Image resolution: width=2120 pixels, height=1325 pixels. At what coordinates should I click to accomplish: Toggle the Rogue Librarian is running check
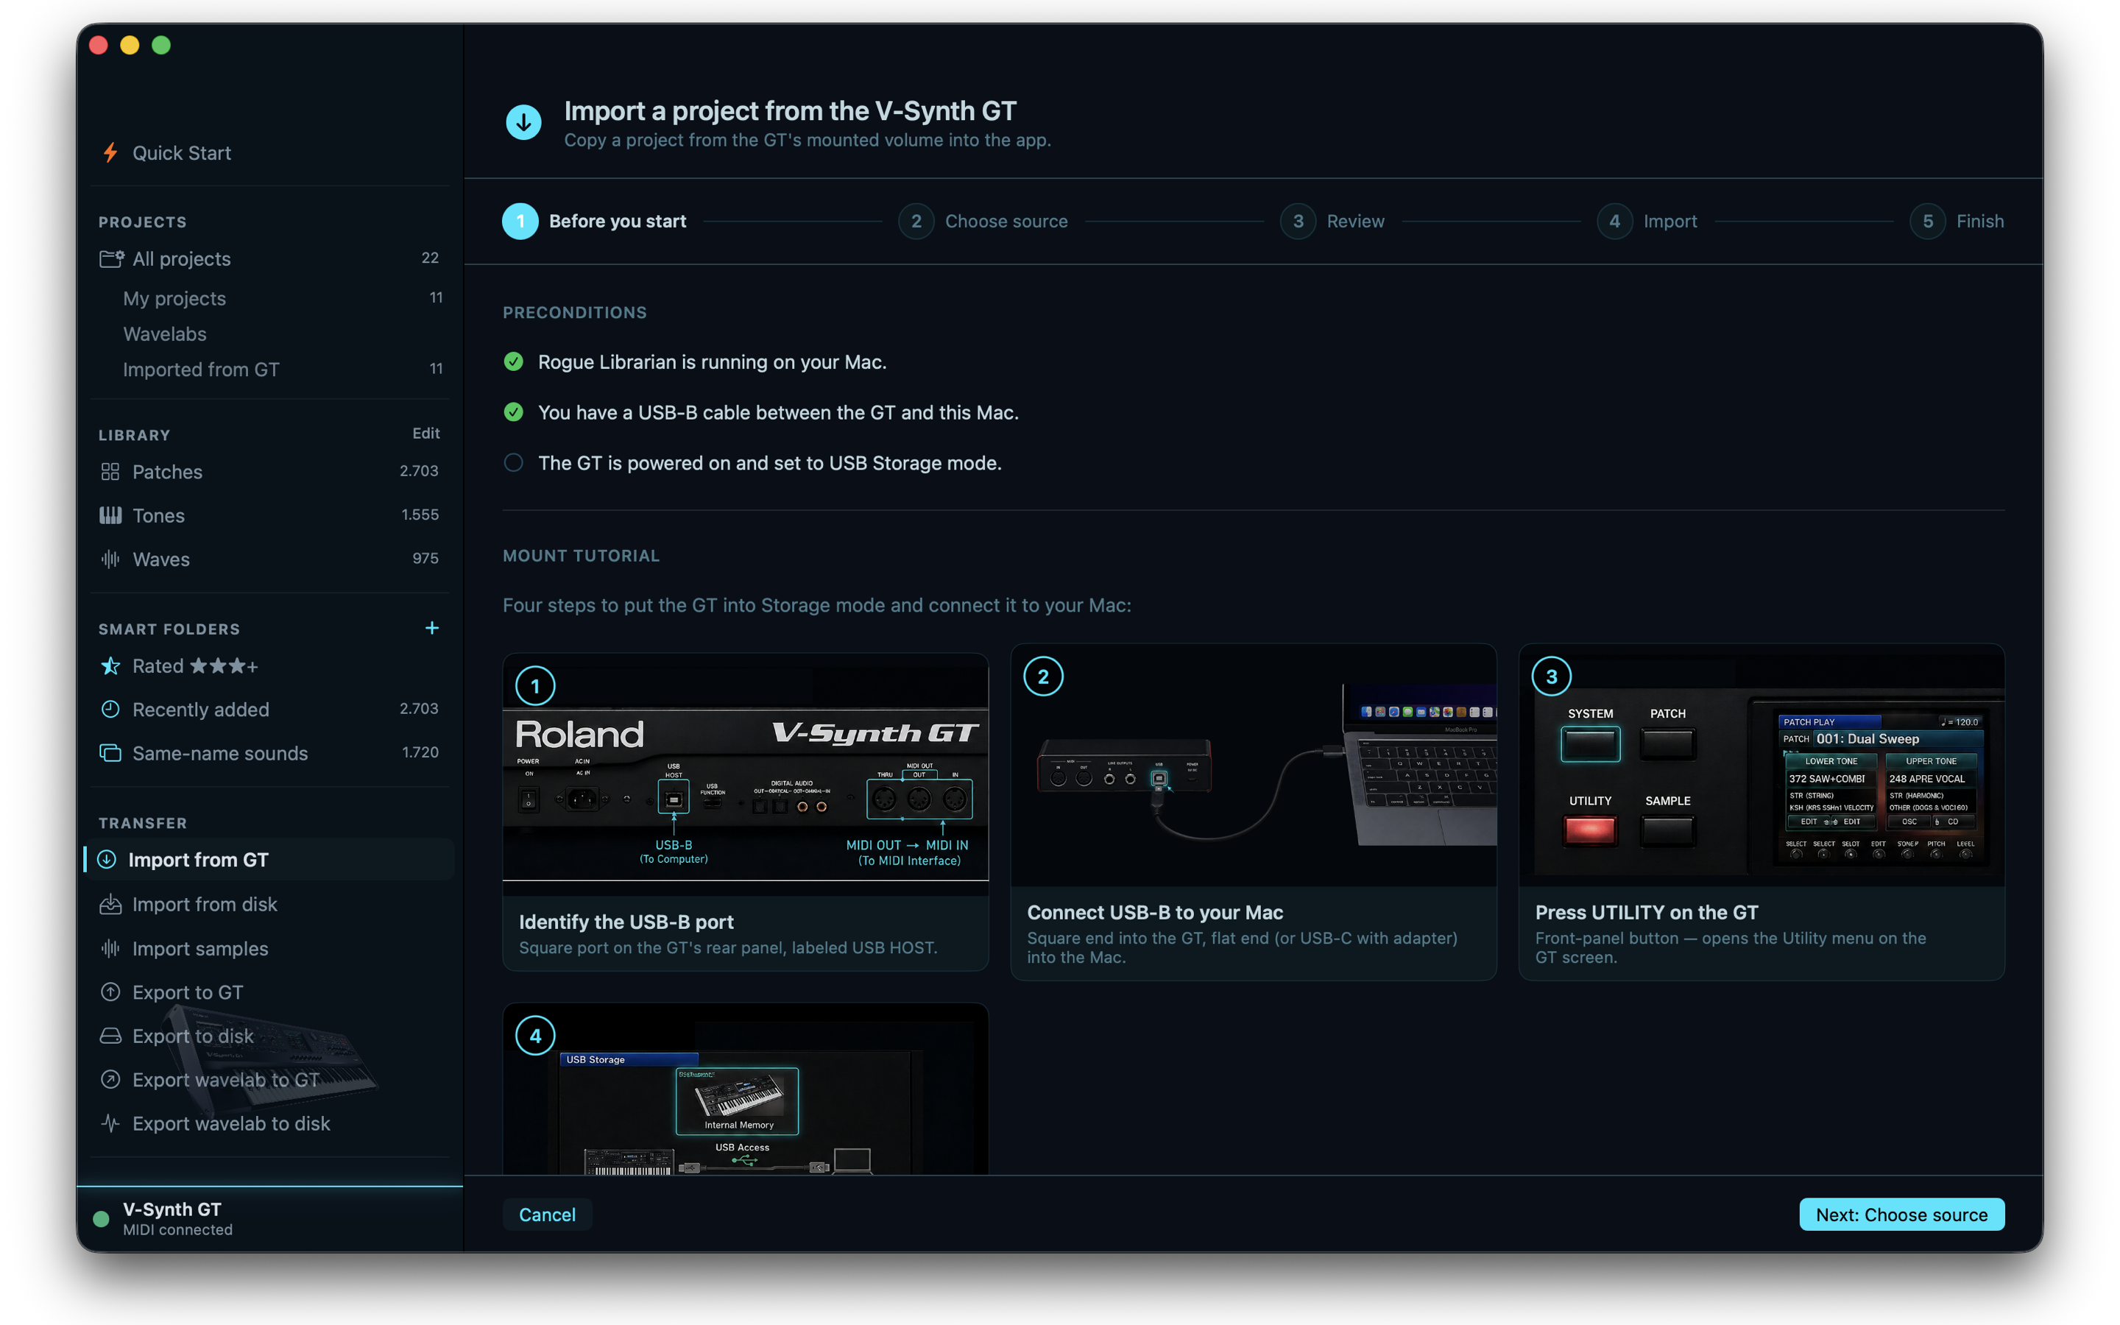coord(513,361)
